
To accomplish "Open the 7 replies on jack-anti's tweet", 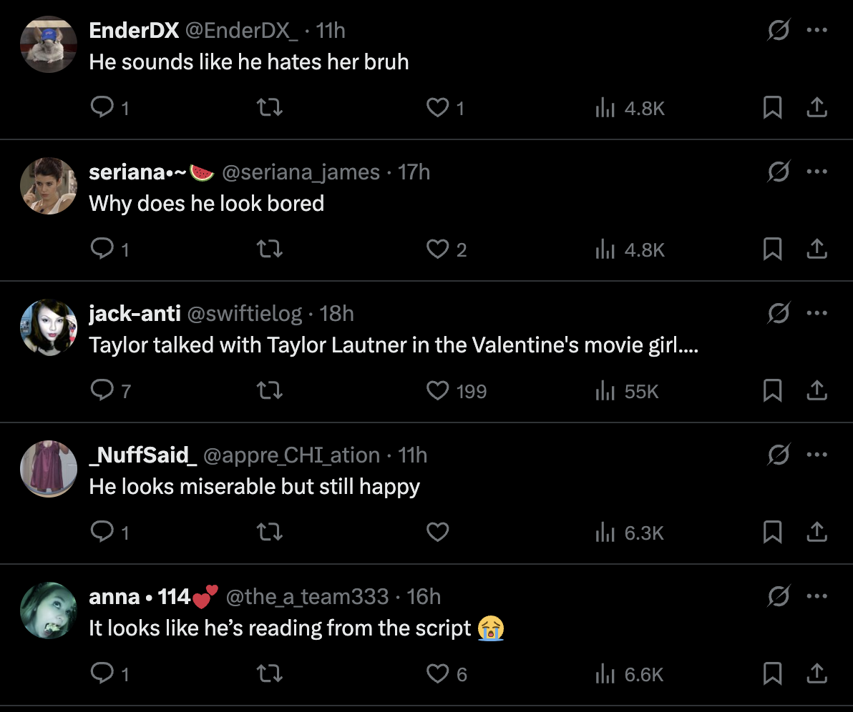I will [x=107, y=390].
